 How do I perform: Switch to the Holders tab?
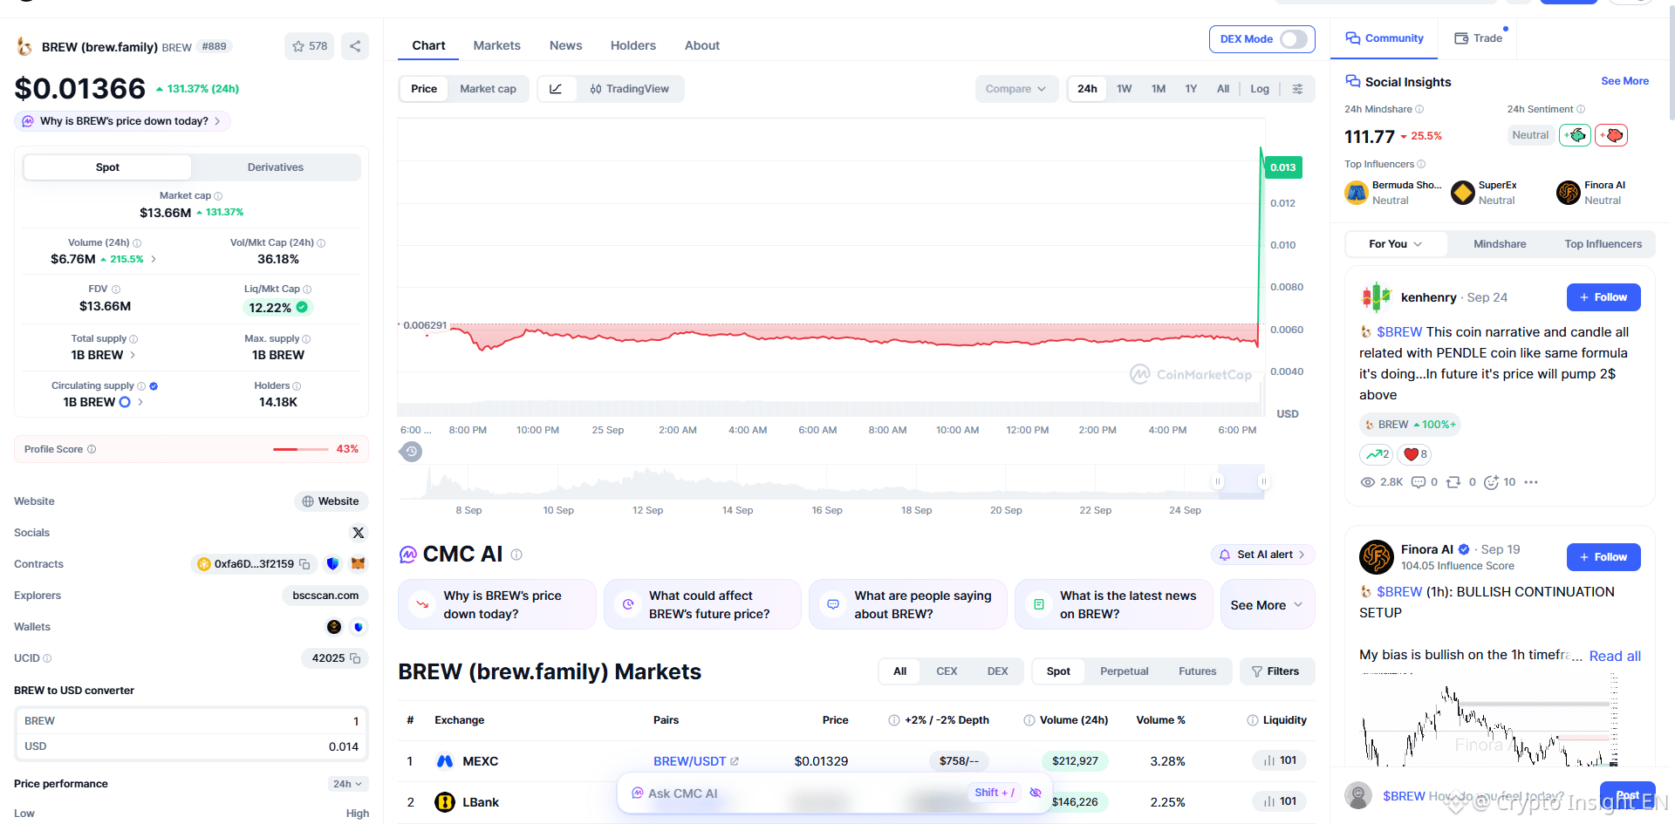[x=632, y=45]
